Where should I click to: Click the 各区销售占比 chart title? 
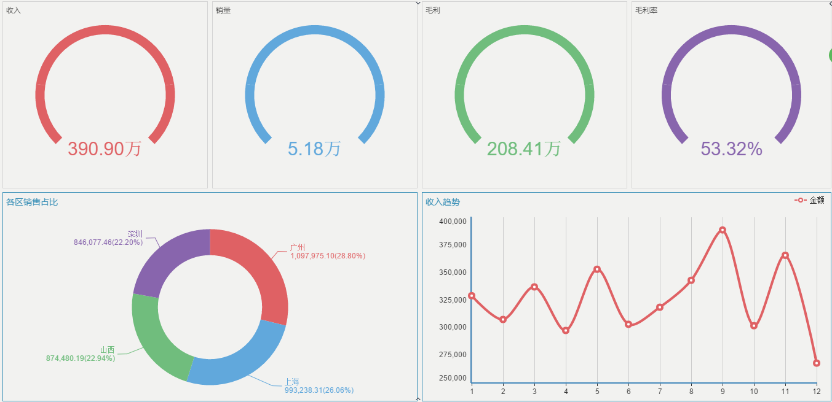coord(32,202)
